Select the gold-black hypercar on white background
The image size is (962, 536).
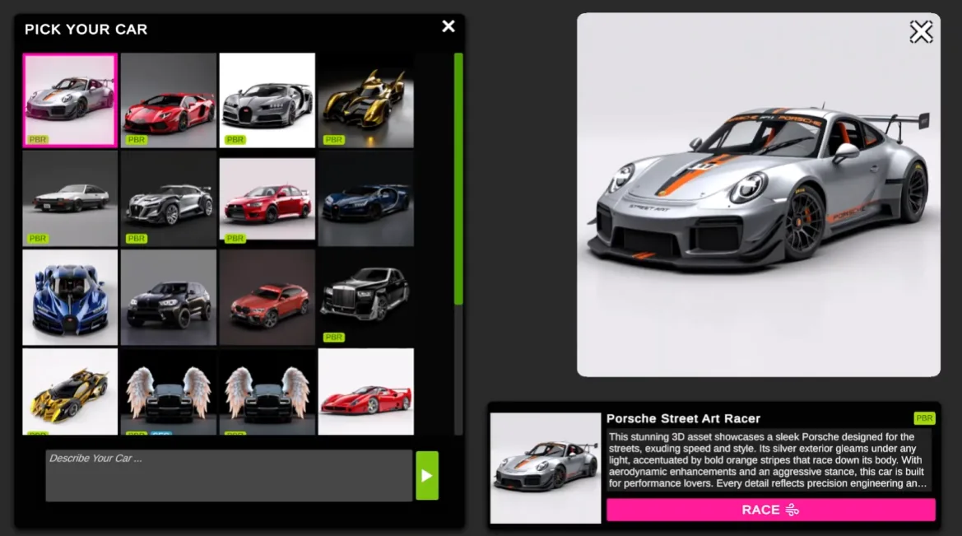point(70,392)
